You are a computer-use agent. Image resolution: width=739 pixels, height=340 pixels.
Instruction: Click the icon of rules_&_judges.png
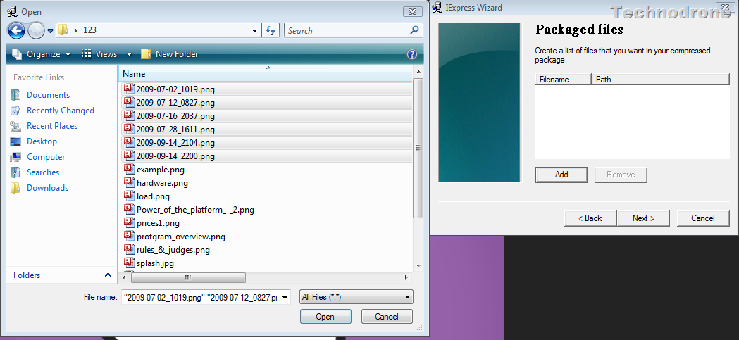click(x=129, y=250)
